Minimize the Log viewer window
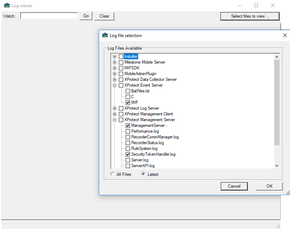 pos(240,5)
